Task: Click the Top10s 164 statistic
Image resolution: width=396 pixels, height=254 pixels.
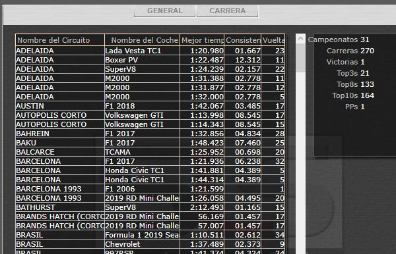Action: 353,95
